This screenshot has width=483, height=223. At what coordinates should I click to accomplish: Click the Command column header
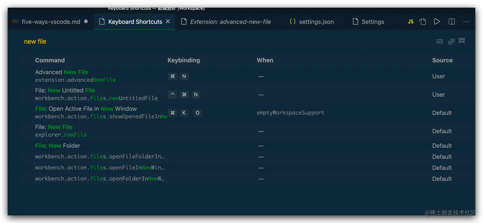tap(50, 60)
